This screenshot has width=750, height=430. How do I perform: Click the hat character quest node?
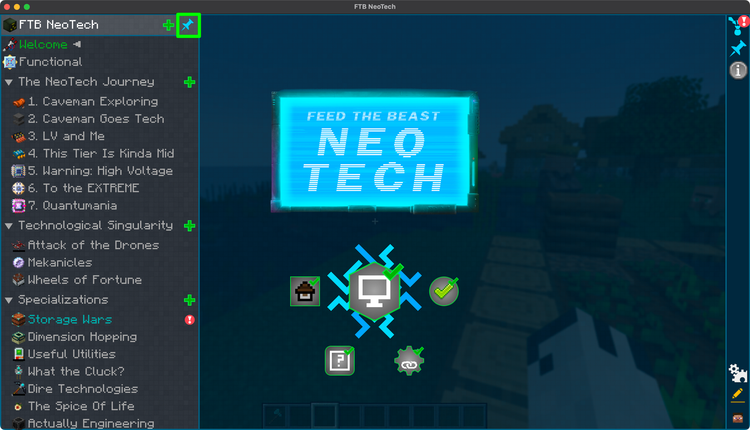coord(305,291)
